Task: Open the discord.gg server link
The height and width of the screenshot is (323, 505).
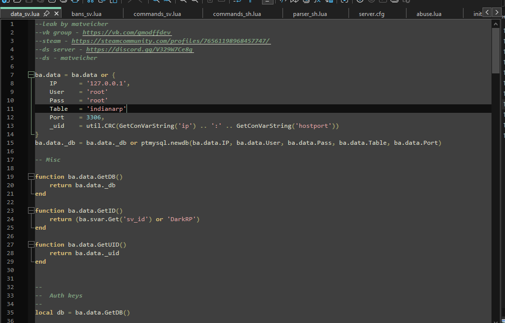Action: coord(139,49)
